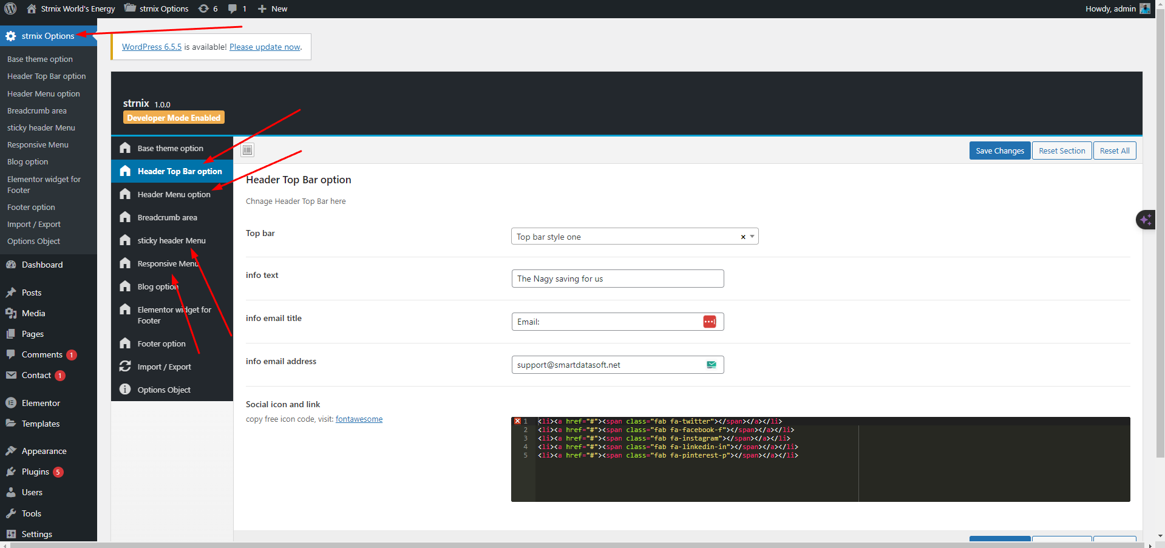Click the Please update now link

pos(265,47)
